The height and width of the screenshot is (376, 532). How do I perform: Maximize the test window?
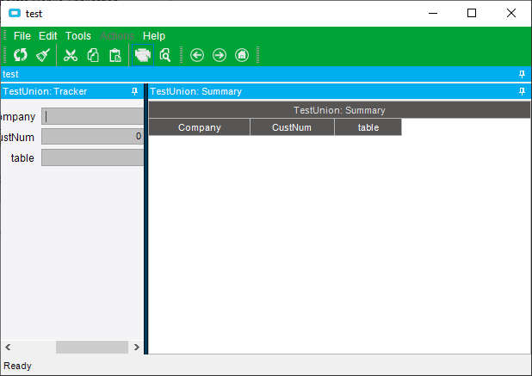point(472,13)
